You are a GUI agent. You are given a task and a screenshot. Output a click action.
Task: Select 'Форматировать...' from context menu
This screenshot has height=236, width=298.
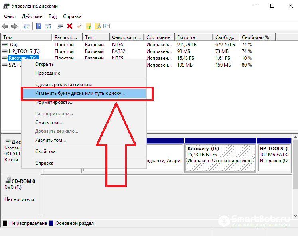[x=54, y=102]
